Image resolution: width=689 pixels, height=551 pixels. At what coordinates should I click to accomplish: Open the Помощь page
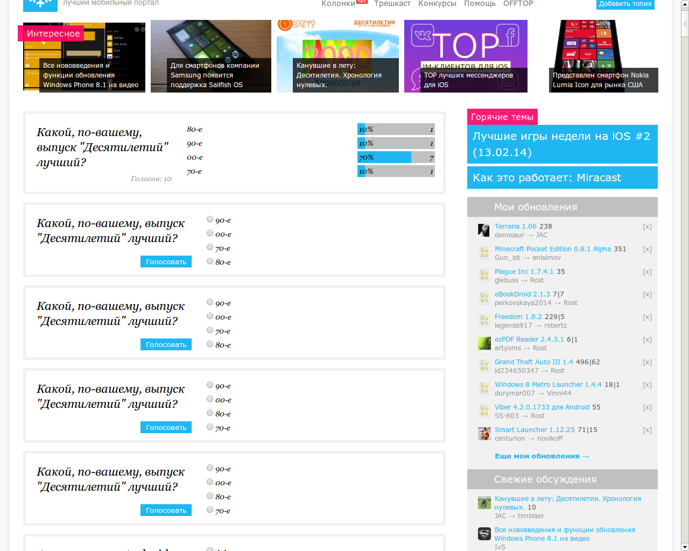pos(480,4)
